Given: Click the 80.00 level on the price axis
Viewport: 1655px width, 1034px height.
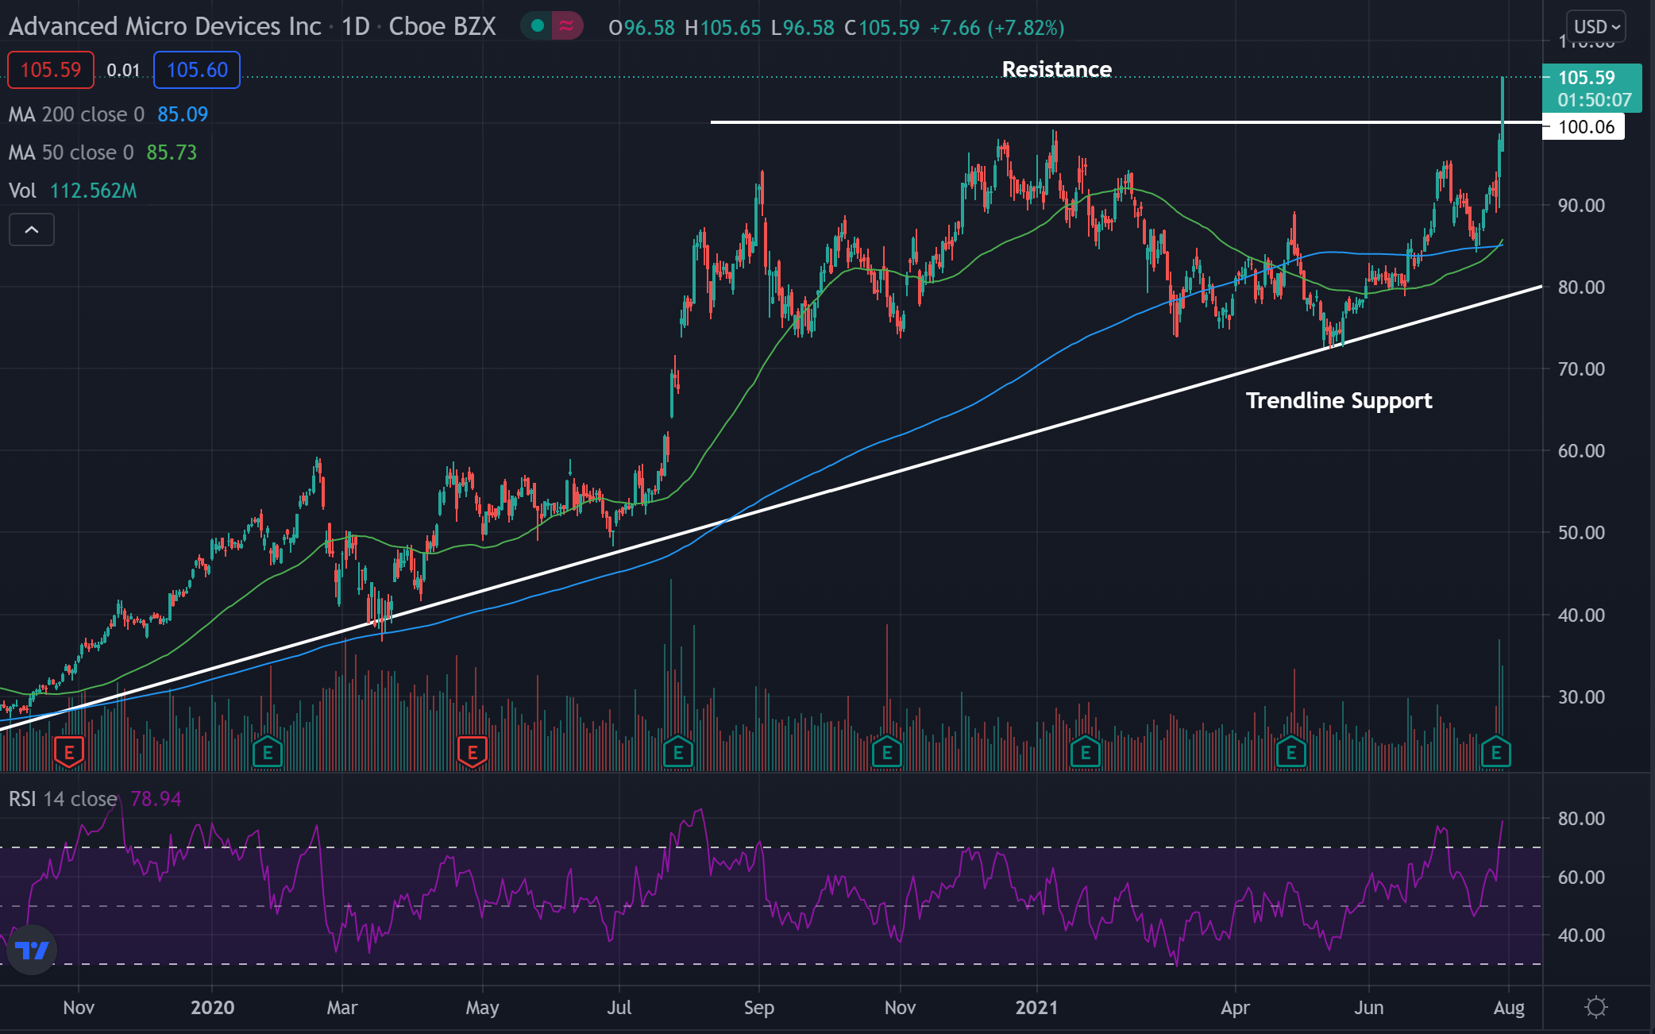Looking at the screenshot, I should point(1581,287).
